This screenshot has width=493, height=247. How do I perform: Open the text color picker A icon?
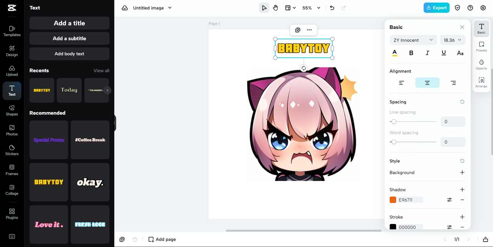click(395, 53)
